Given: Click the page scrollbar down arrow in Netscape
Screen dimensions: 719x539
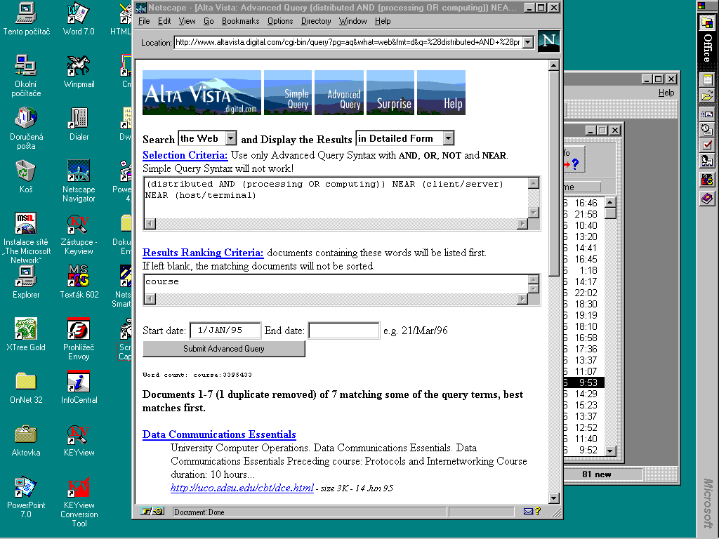Looking at the screenshot, I should coord(553,498).
